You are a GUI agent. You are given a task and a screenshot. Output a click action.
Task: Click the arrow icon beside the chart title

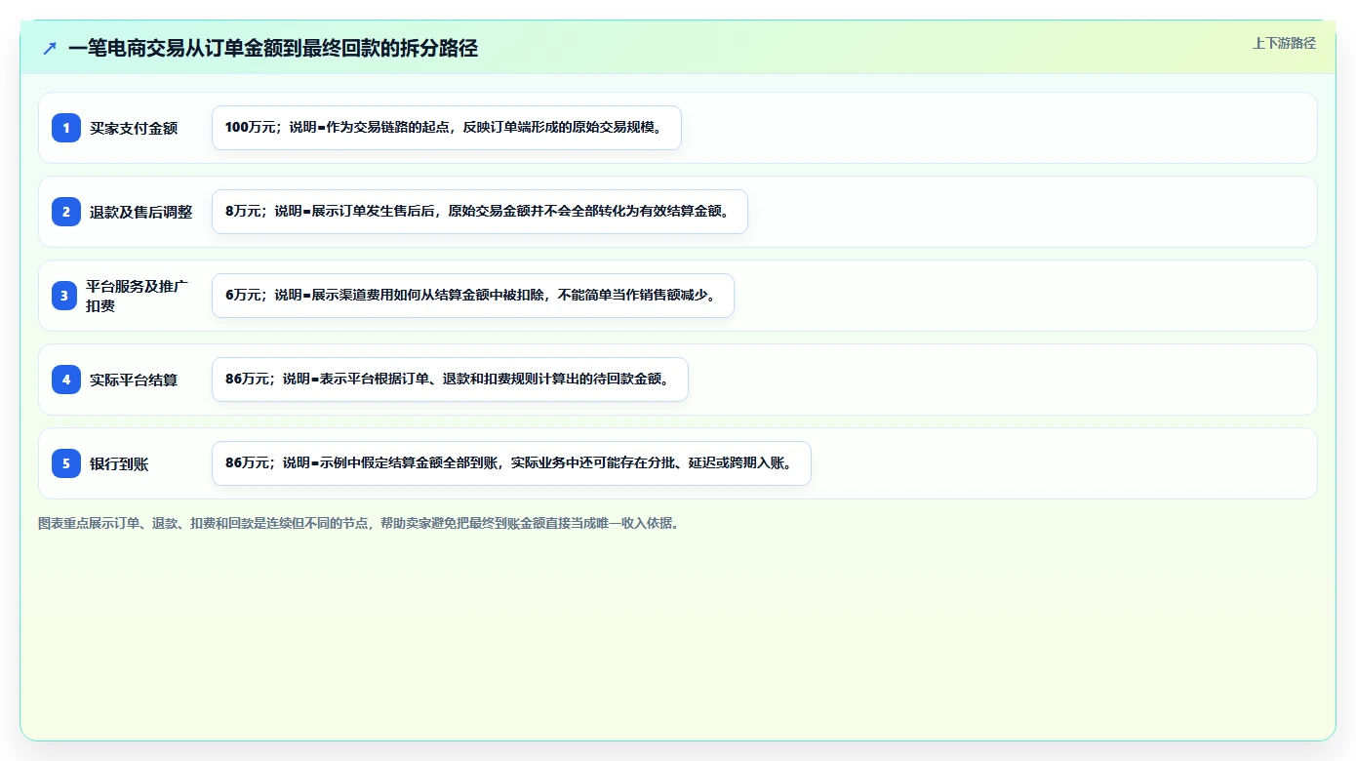(50, 48)
